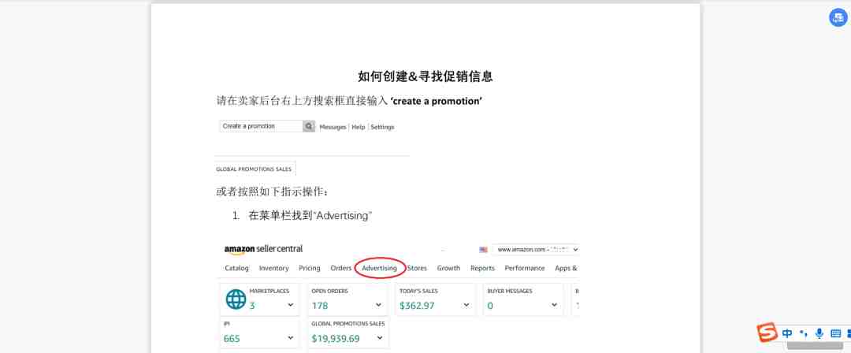Click the blue round icon at top right
Image resolution: width=851 pixels, height=353 pixels.
(x=838, y=17)
